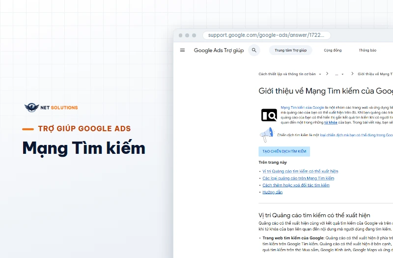Open link Cách thêm hoặc xoá đối tác tìm kiếm

[296, 185]
